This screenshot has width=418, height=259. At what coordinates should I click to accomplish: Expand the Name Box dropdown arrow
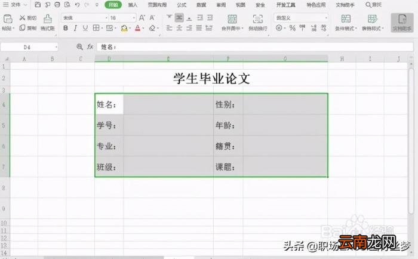pyautogui.click(x=56, y=47)
